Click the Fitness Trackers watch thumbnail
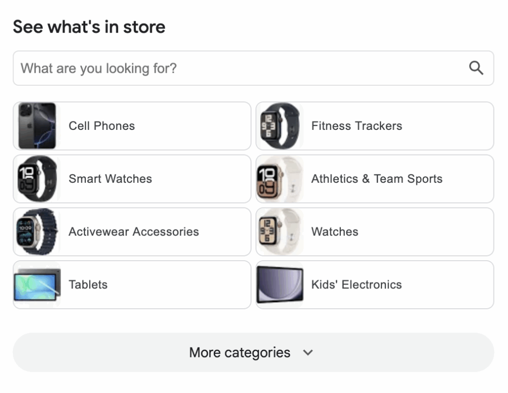Screen dimensions: 508x393 (280, 126)
